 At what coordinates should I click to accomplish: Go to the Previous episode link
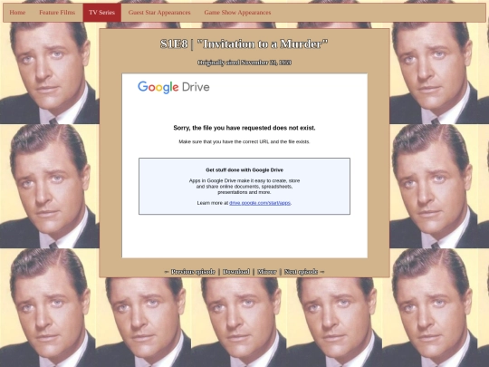(193, 272)
